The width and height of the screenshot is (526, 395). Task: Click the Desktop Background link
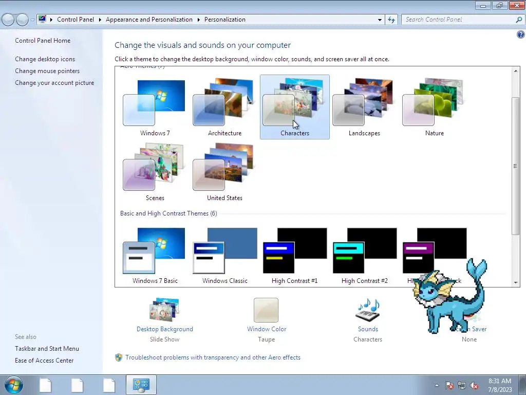click(x=165, y=329)
